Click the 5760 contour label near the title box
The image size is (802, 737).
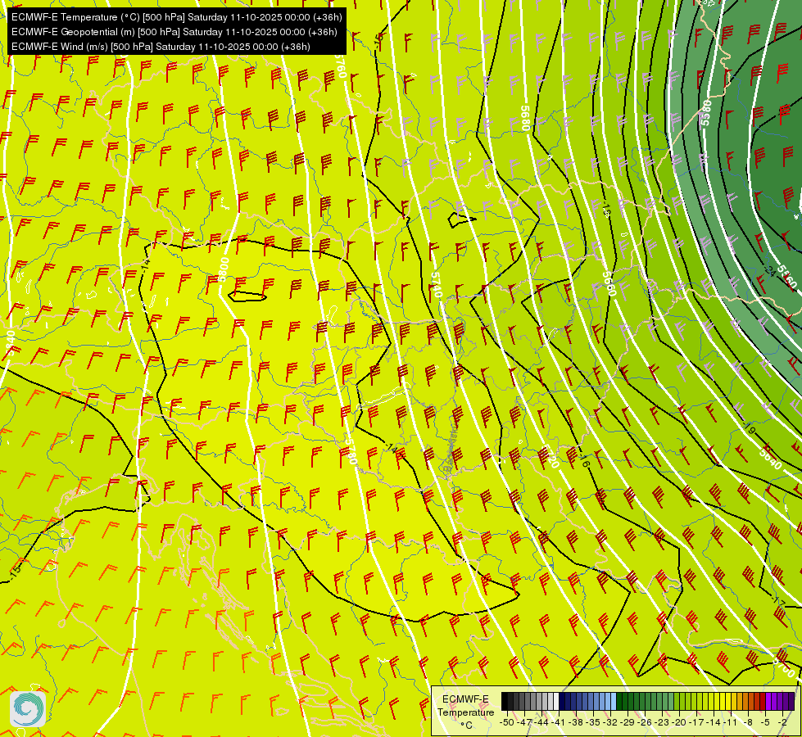click(341, 66)
